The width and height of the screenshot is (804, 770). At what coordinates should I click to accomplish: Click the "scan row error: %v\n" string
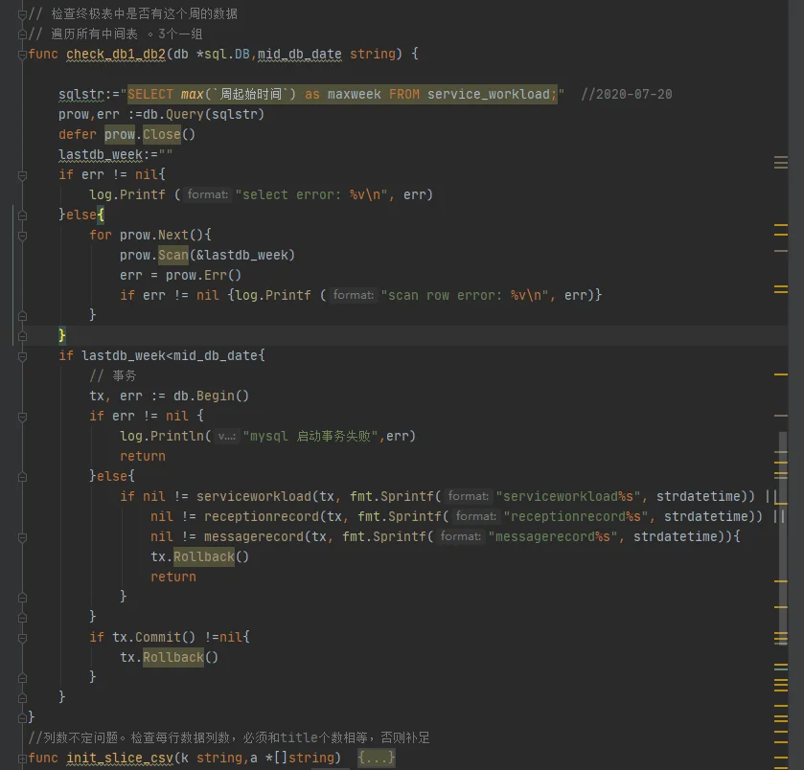(x=469, y=296)
